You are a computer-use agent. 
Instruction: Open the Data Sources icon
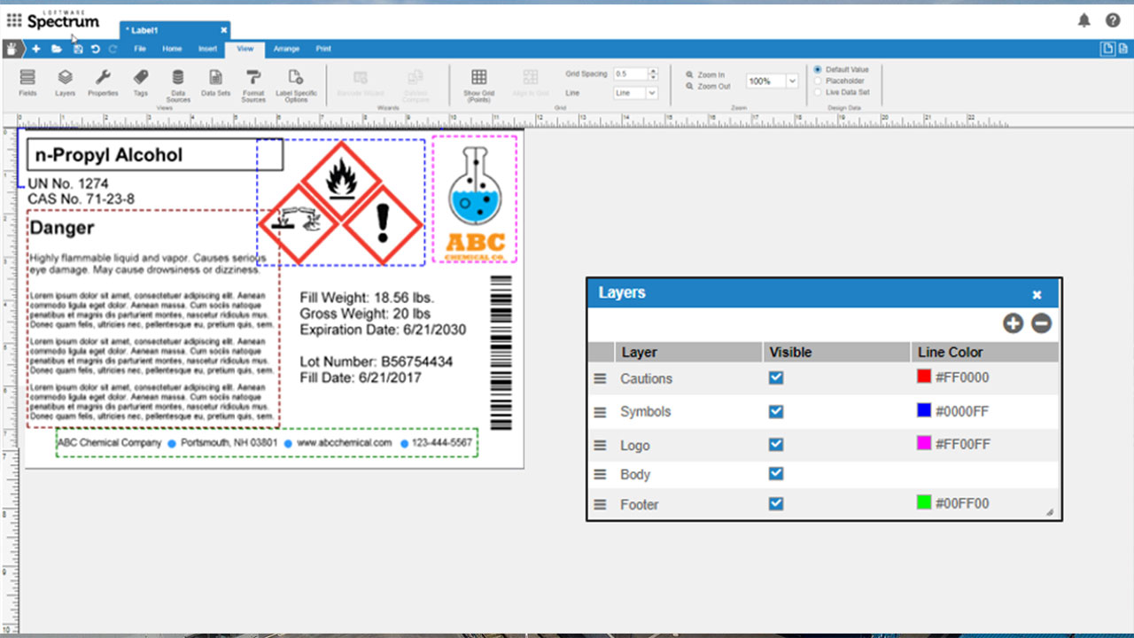click(177, 82)
